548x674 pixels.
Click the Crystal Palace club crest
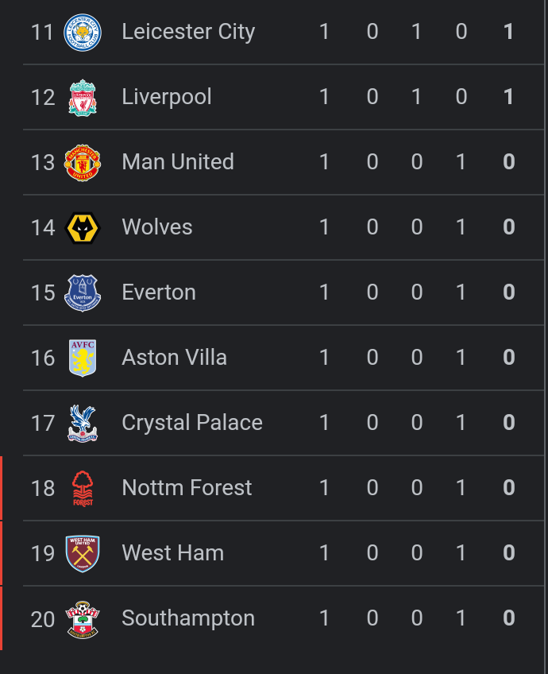point(83,423)
